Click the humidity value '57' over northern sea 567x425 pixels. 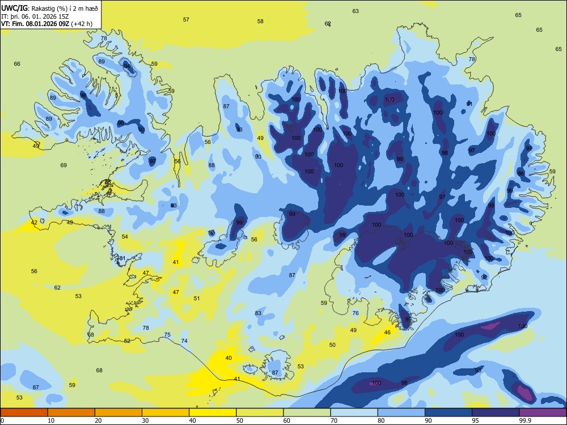pyautogui.click(x=186, y=19)
